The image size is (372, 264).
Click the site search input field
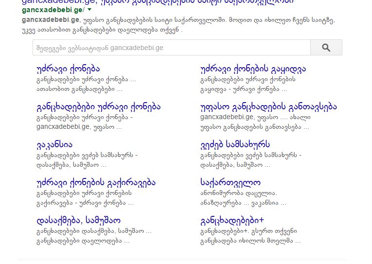point(172,48)
